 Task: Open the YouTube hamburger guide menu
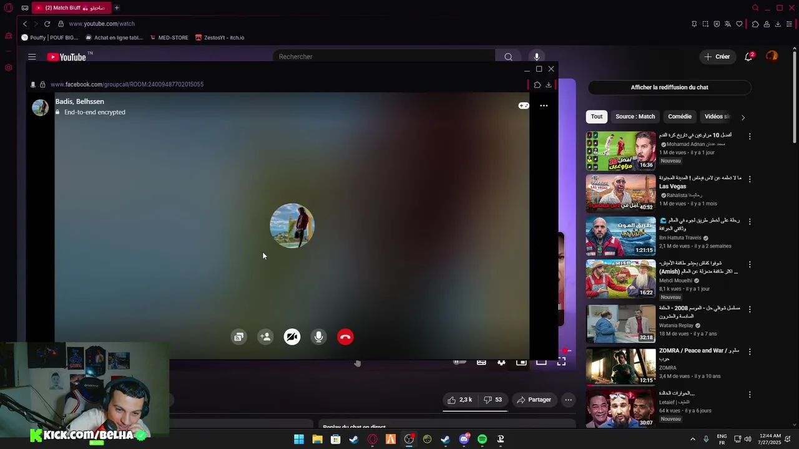(x=32, y=57)
